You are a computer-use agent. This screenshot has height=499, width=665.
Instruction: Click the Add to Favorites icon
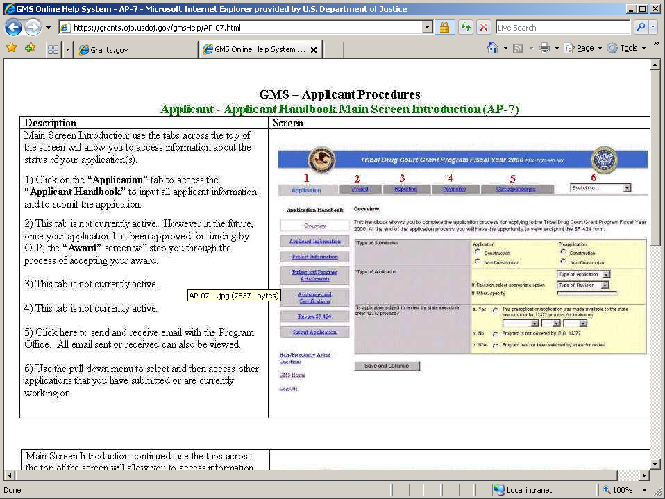click(30, 49)
